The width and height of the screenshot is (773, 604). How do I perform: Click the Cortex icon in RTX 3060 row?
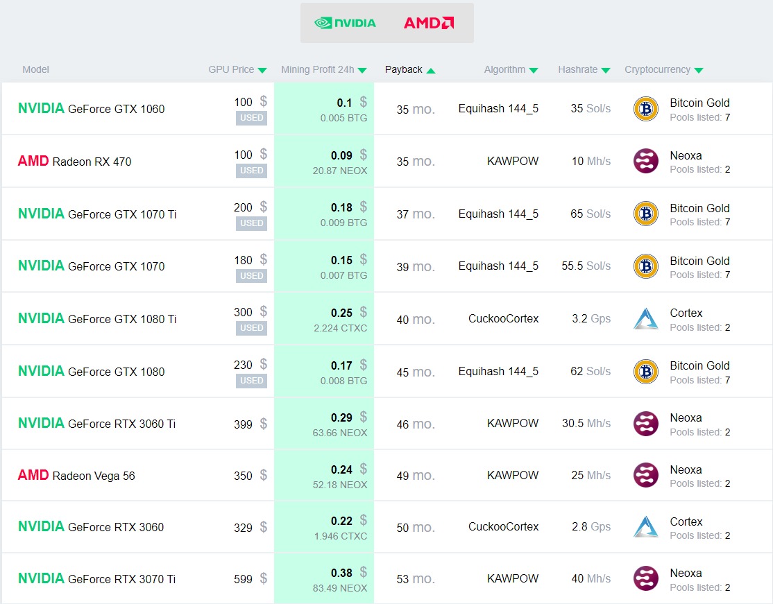(x=646, y=526)
